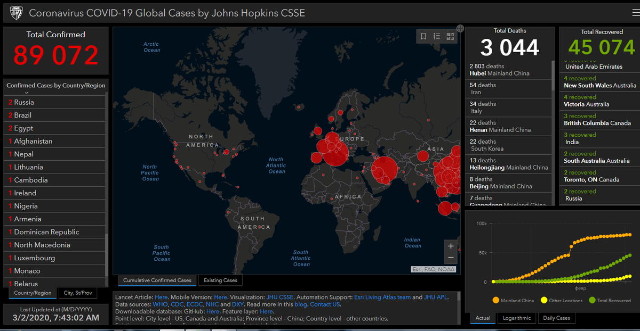Click the Henan Mainland China deaths row
The height and width of the screenshot is (331, 640).
pyautogui.click(x=509, y=126)
